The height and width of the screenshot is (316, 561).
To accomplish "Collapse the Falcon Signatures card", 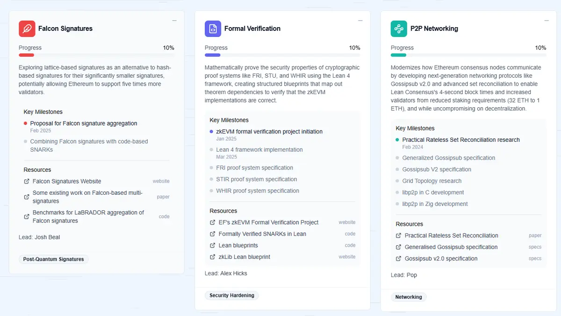I will tap(174, 21).
